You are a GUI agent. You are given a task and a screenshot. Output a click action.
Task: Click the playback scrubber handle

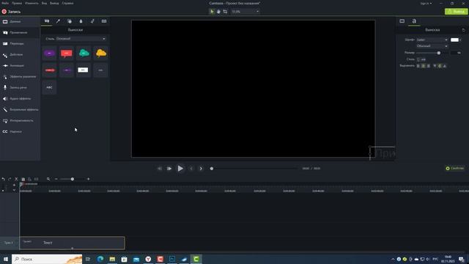(212, 169)
